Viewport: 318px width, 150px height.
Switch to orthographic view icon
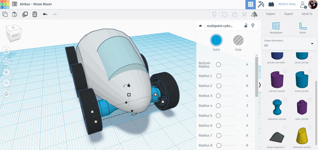click(x=6, y=94)
